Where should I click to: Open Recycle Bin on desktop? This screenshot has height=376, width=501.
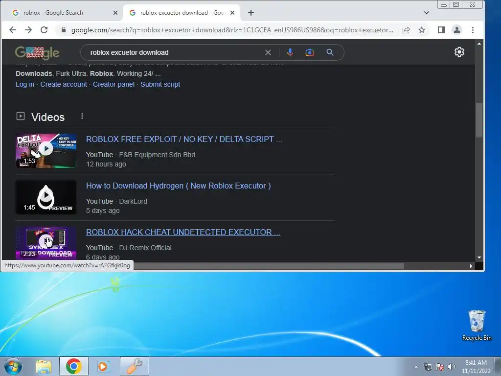[477, 326]
